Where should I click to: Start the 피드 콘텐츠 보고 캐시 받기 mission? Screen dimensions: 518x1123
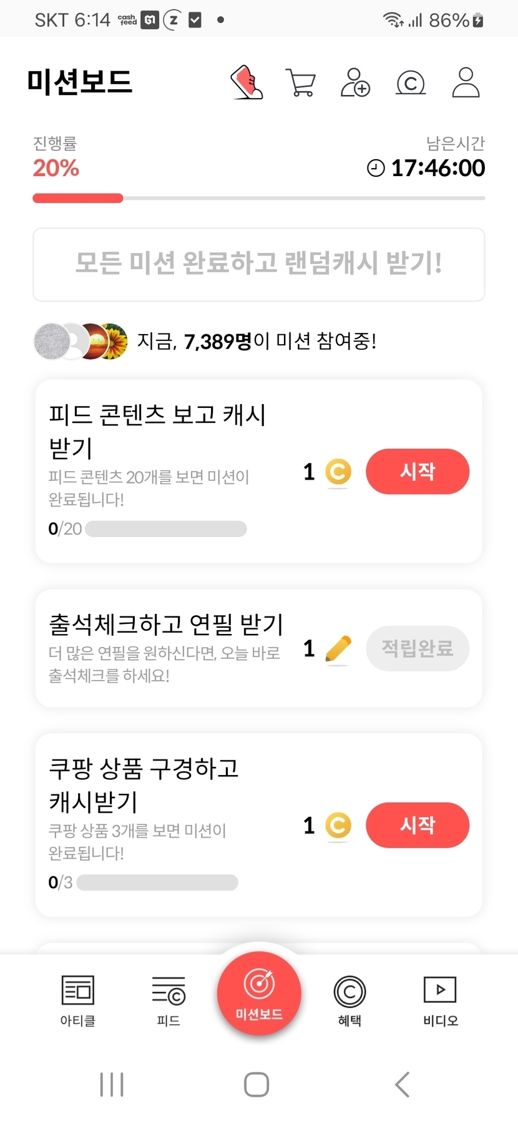[x=418, y=472]
